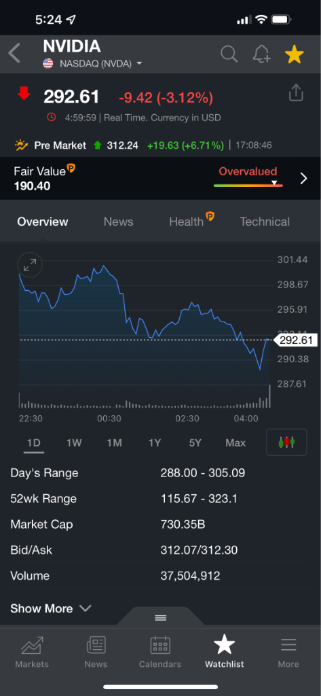Tap the Market Cap value 730.35B
This screenshot has width=321, height=696.
[x=183, y=524]
